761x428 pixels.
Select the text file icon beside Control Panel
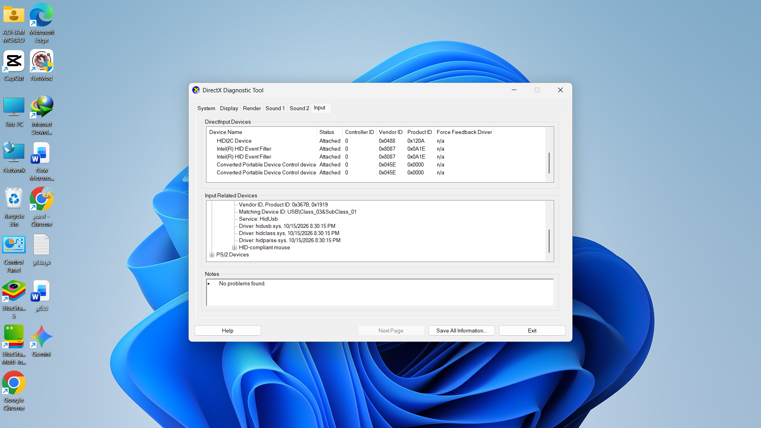(x=42, y=250)
